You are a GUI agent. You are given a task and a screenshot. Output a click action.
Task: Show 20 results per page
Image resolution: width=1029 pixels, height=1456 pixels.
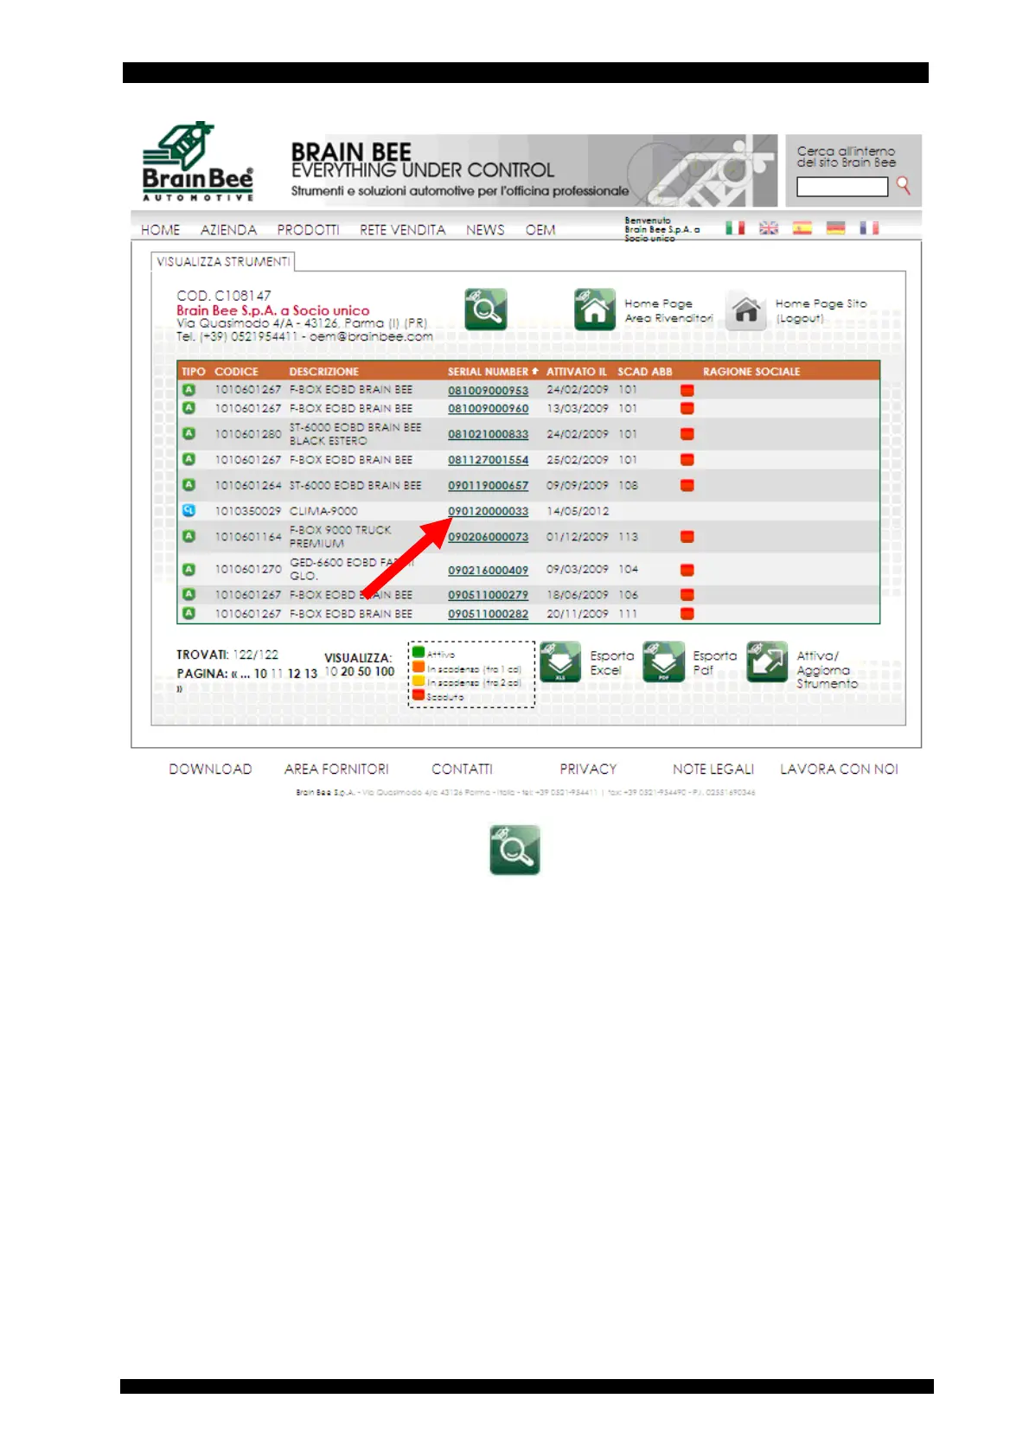[348, 672]
